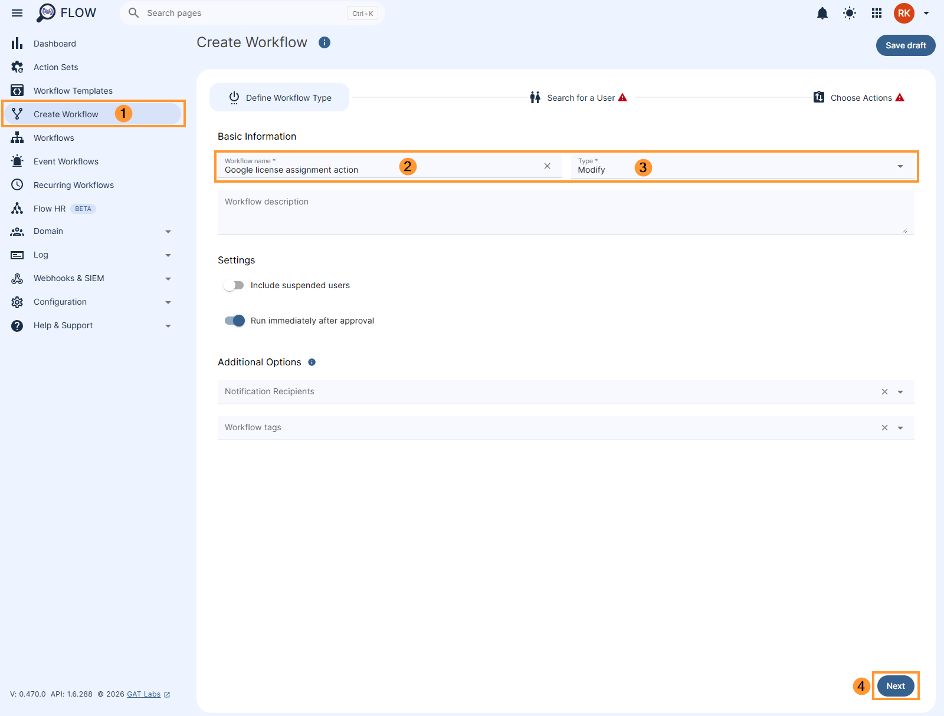Screen dimensions: 944x716
Task: Click the Create Workflow branch icon
Action: 17,114
